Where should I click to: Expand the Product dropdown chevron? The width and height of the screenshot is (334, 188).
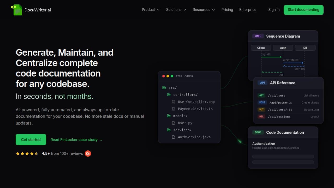coord(158,10)
